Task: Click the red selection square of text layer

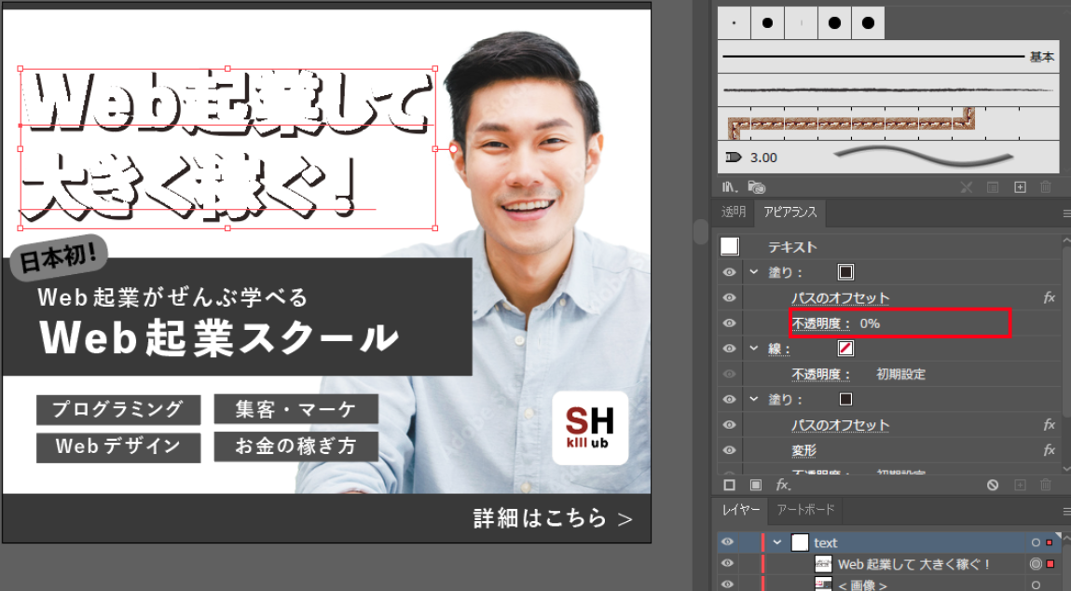Action: pos(1050,543)
